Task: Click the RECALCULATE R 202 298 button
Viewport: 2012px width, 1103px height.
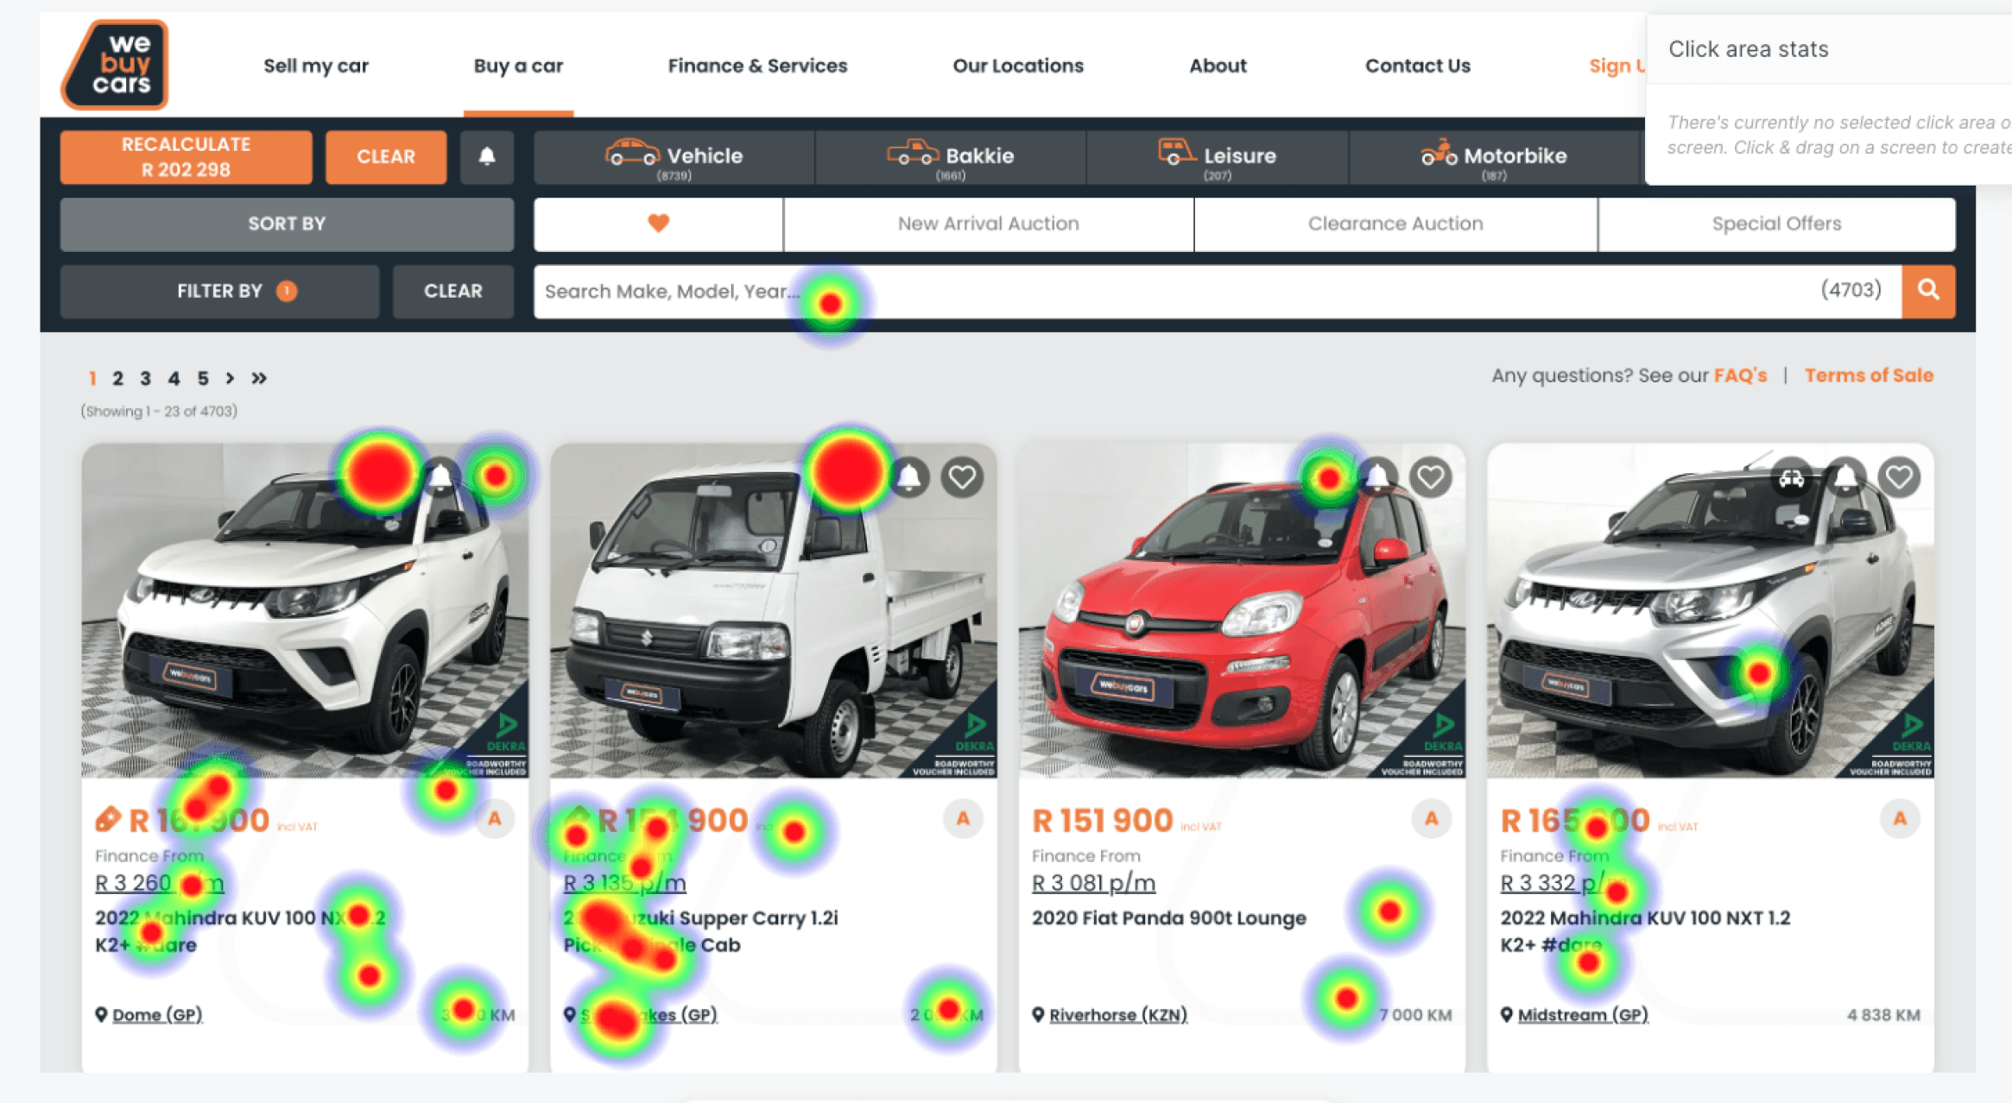Action: coord(187,157)
